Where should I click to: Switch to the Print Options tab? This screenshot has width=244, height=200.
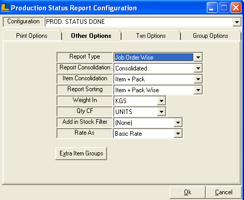pos(32,36)
